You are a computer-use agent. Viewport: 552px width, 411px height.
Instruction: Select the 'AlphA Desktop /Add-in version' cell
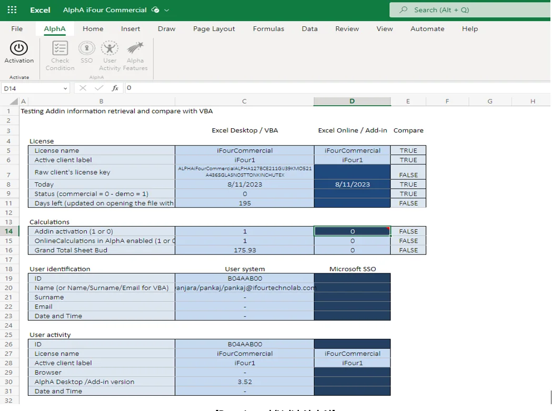tap(102, 382)
